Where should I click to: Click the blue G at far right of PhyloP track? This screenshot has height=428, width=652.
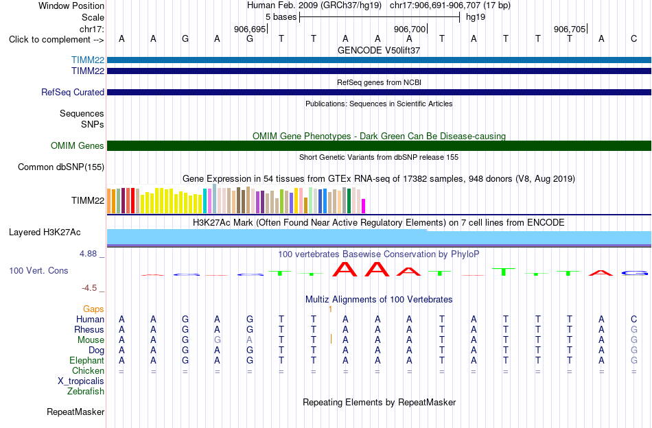pyautogui.click(x=636, y=273)
